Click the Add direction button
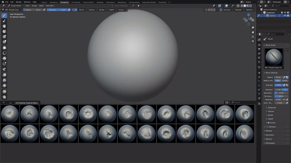 pos(278,90)
